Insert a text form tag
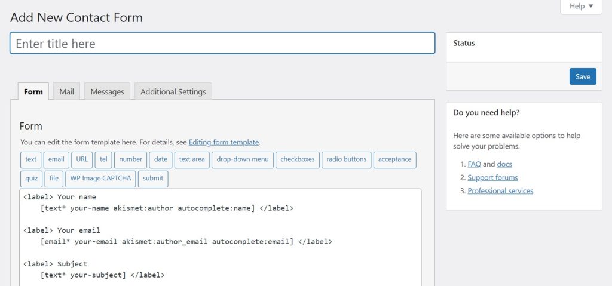The height and width of the screenshot is (286, 612). click(31, 159)
